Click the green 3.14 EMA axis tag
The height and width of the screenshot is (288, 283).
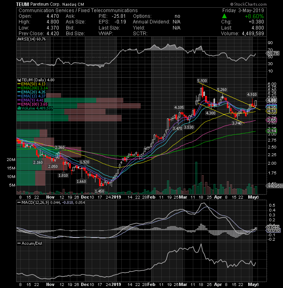tap(271, 131)
